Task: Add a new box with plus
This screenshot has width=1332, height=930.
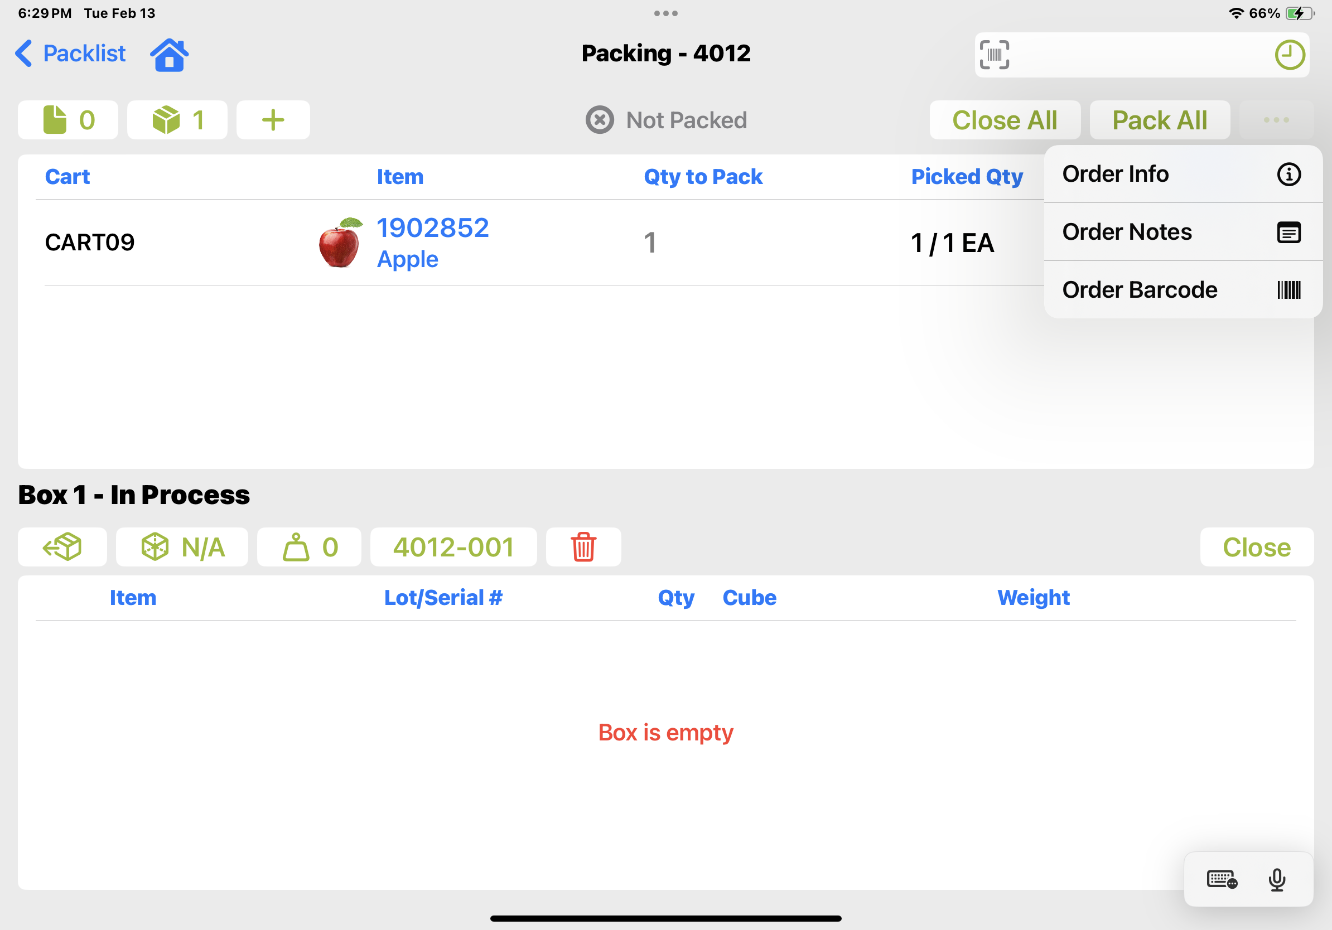Action: (x=273, y=120)
